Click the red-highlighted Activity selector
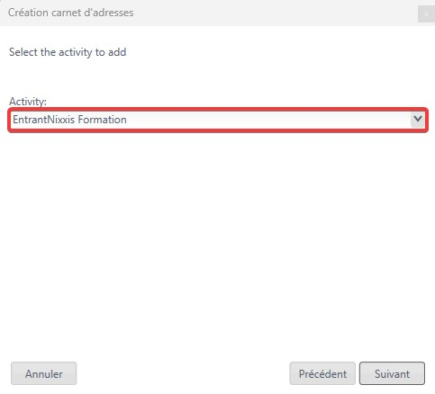This screenshot has height=394, width=435. [218, 120]
